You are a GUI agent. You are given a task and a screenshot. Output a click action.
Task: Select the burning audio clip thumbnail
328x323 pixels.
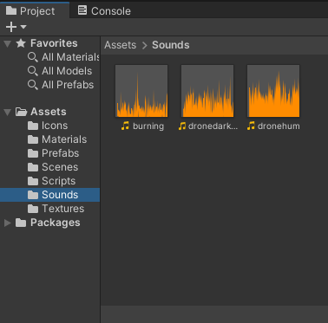tap(141, 91)
